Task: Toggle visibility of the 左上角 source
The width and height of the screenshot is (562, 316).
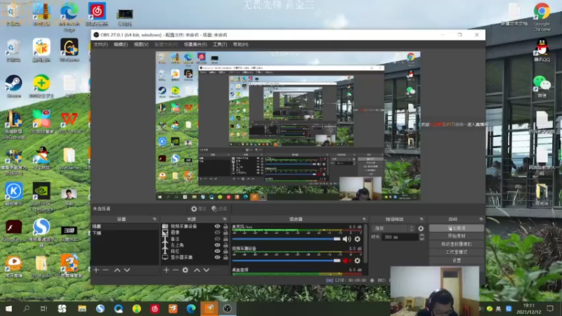Action: (217, 245)
